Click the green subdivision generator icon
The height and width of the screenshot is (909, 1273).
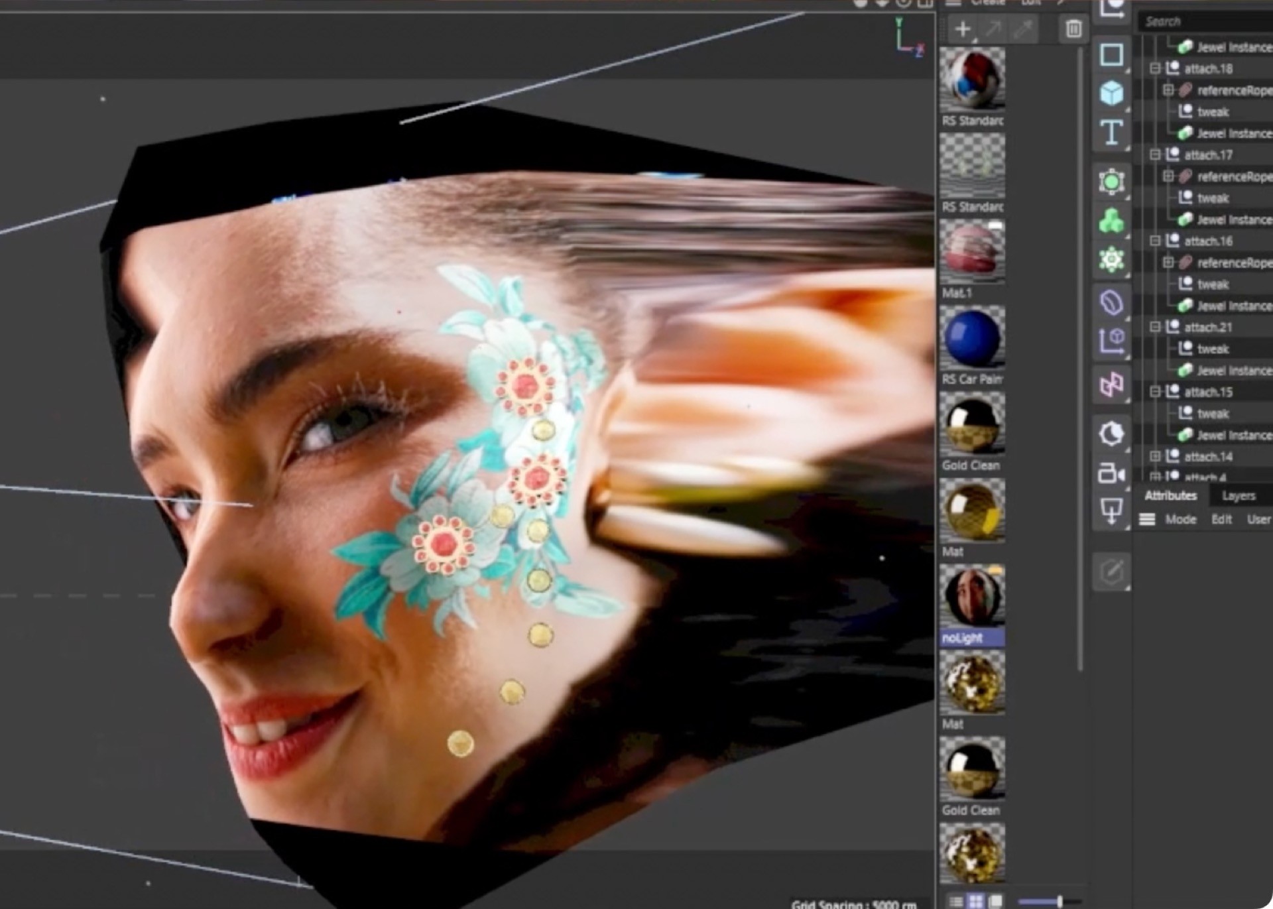(x=1112, y=181)
